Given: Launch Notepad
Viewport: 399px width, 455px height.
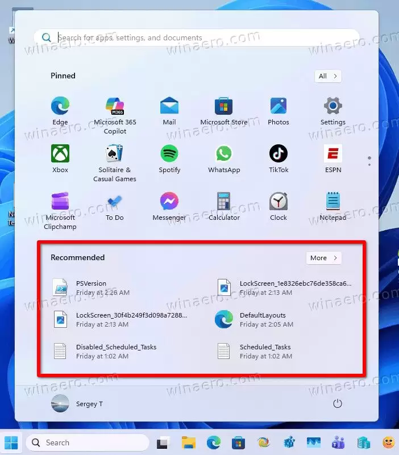Looking at the screenshot, I should pos(333,206).
